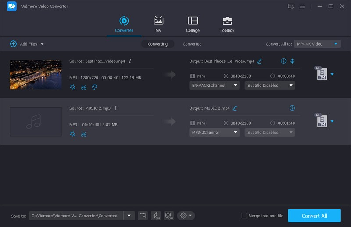Click resolution 3840x2160 of Best Places output
Screen dimensions: 351x227
240,76
